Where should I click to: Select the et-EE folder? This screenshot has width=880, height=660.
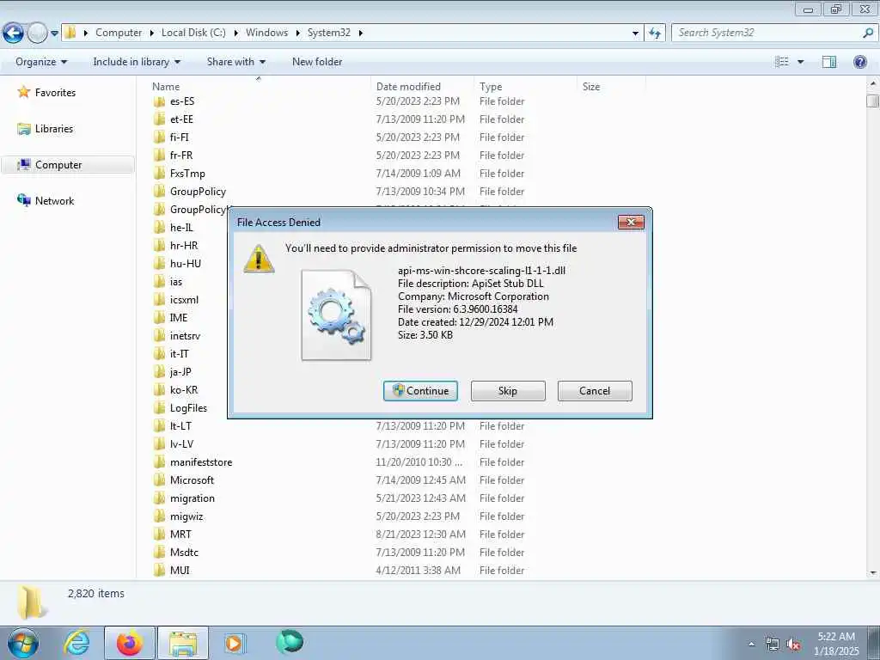click(x=181, y=119)
